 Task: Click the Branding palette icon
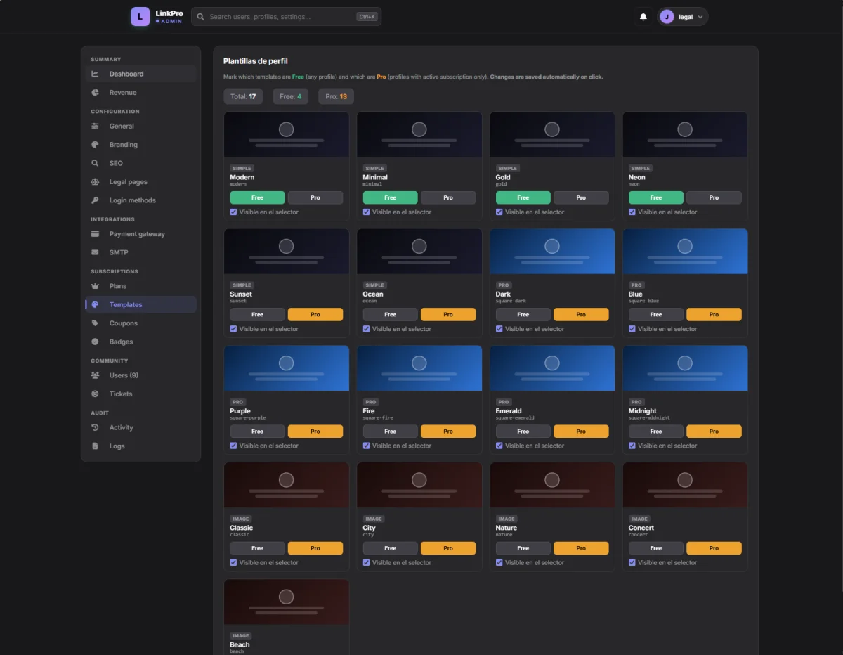coord(95,145)
